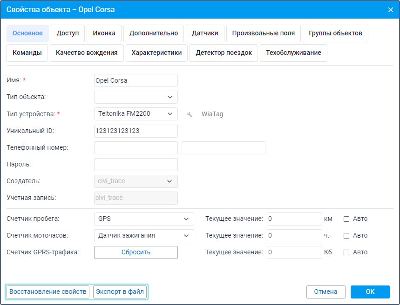Enable Auto for the mileage counter
This screenshot has width=400, height=305.
pyautogui.click(x=346, y=219)
